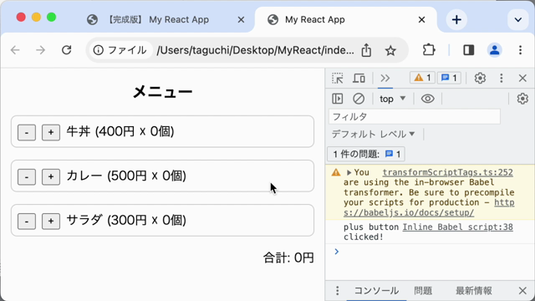Viewport: 535px width, 301px height.
Task: Open drawer three-dot menu
Action: click(x=337, y=291)
